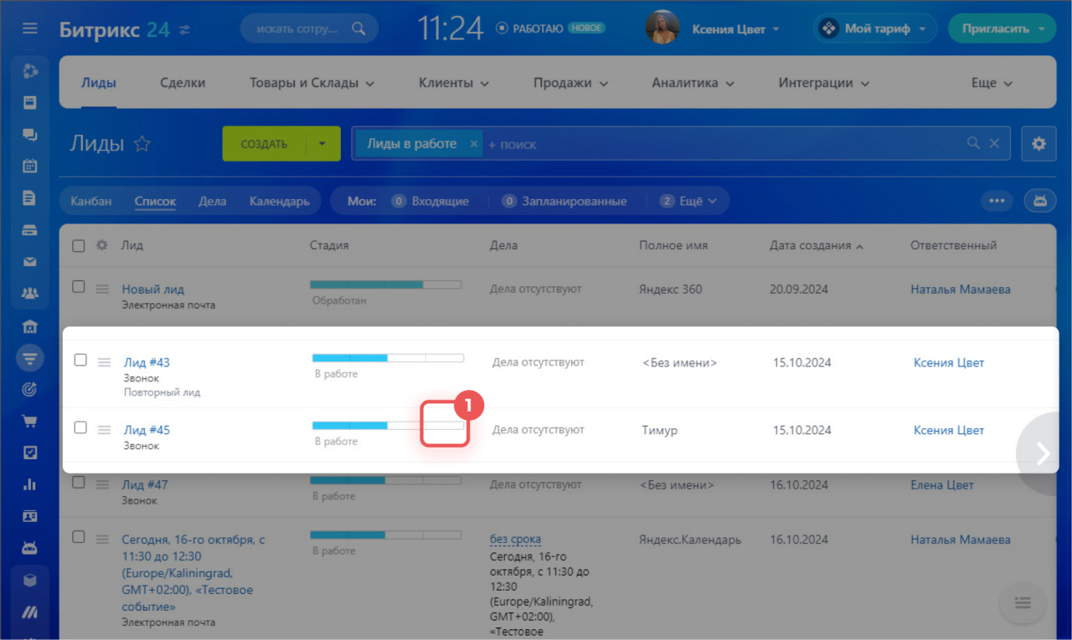Image resolution: width=1072 pixels, height=640 pixels.
Task: Switch to the Лиды tab
Action: 99,83
